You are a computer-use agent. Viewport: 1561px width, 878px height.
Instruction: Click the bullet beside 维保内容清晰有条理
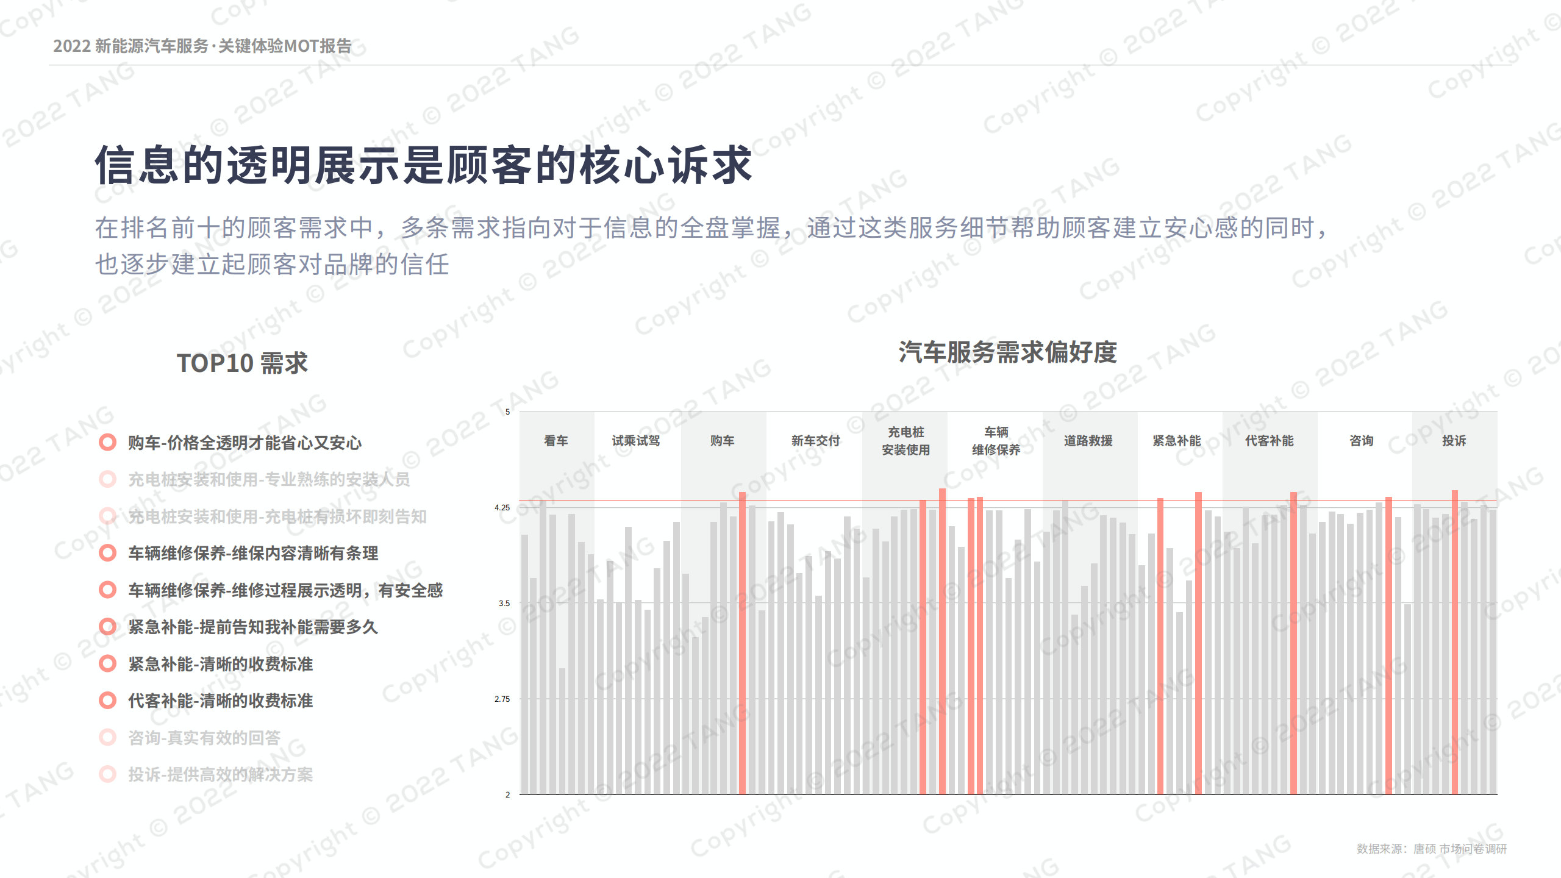(108, 553)
